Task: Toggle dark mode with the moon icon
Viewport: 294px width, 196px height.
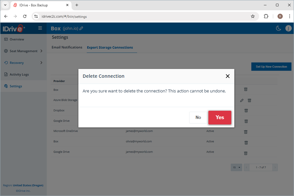Action: coord(278,28)
